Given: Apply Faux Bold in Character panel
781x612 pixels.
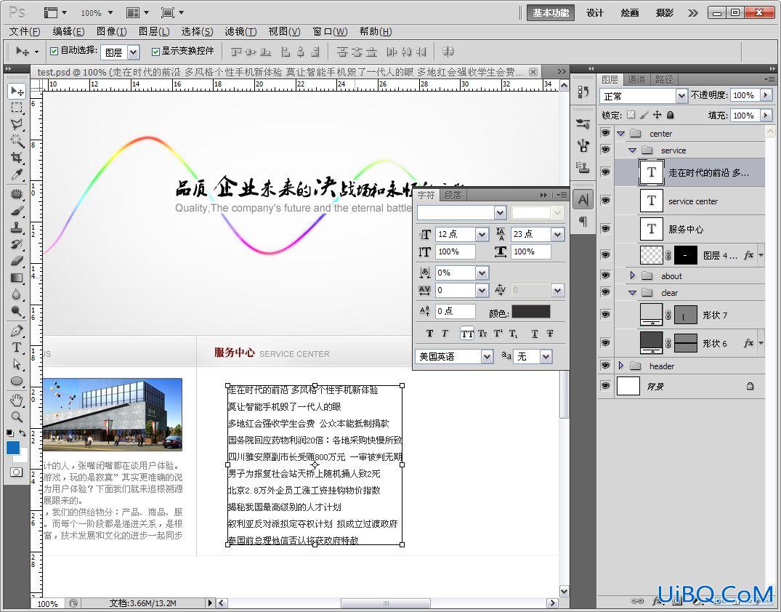Looking at the screenshot, I should pyautogui.click(x=429, y=334).
